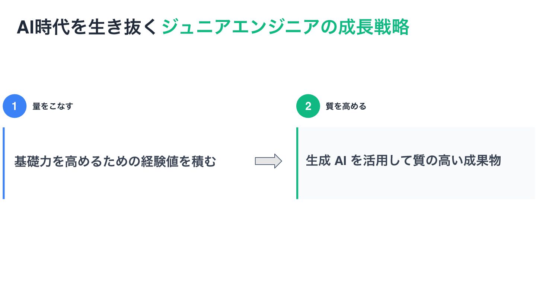536x301 pixels.
Task: Click the bold AI in right card text
Action: pos(341,161)
